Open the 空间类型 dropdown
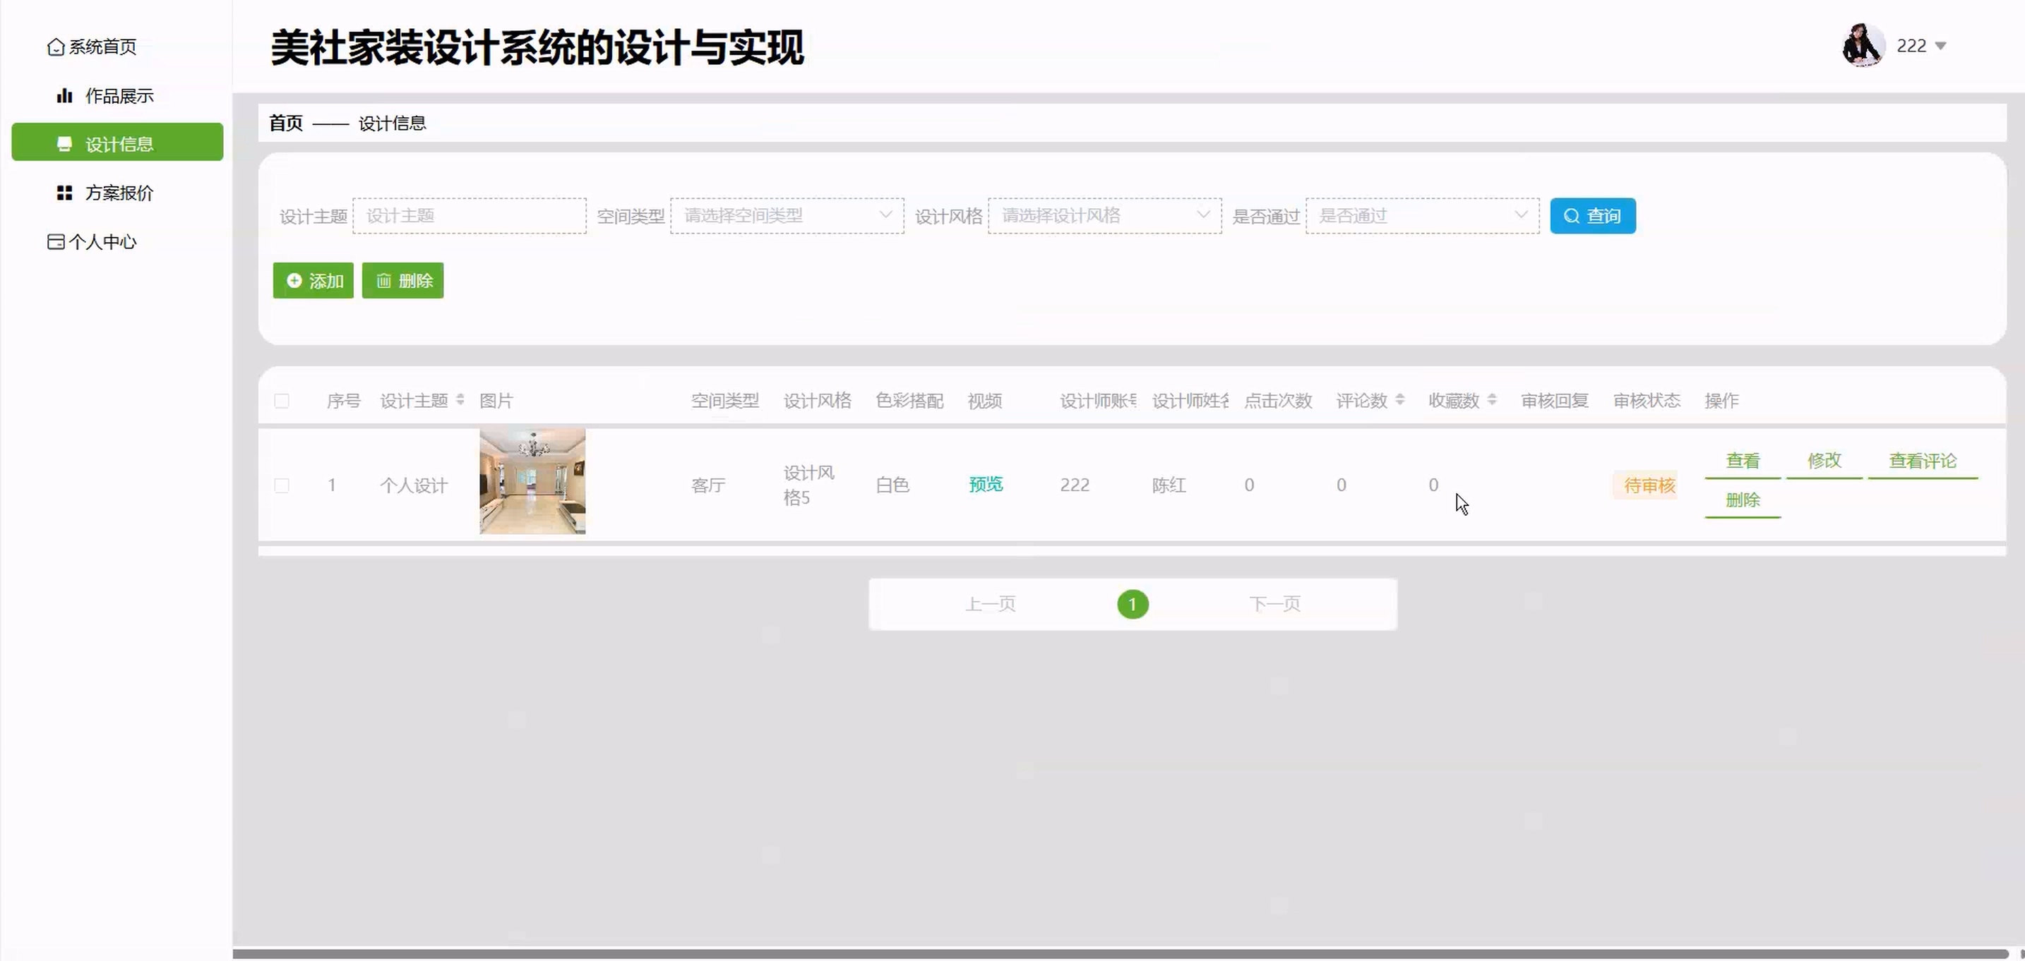 coord(786,216)
